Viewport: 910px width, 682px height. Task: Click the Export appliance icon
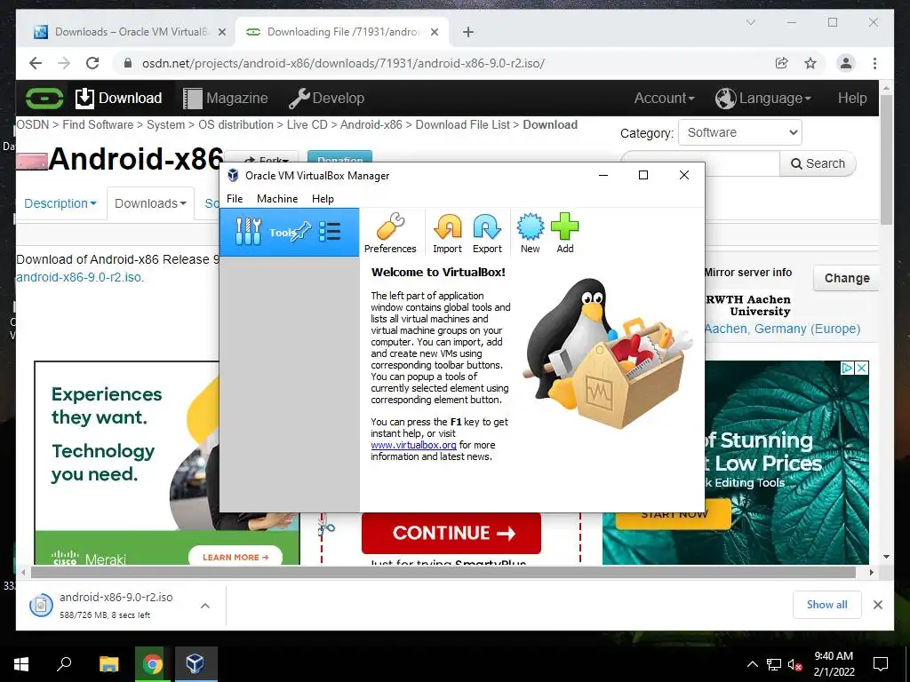coord(487,234)
